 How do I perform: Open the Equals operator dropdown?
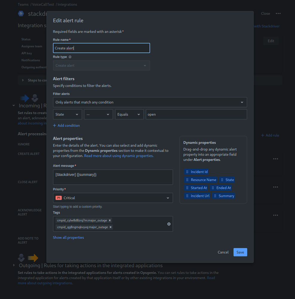[x=129, y=114]
